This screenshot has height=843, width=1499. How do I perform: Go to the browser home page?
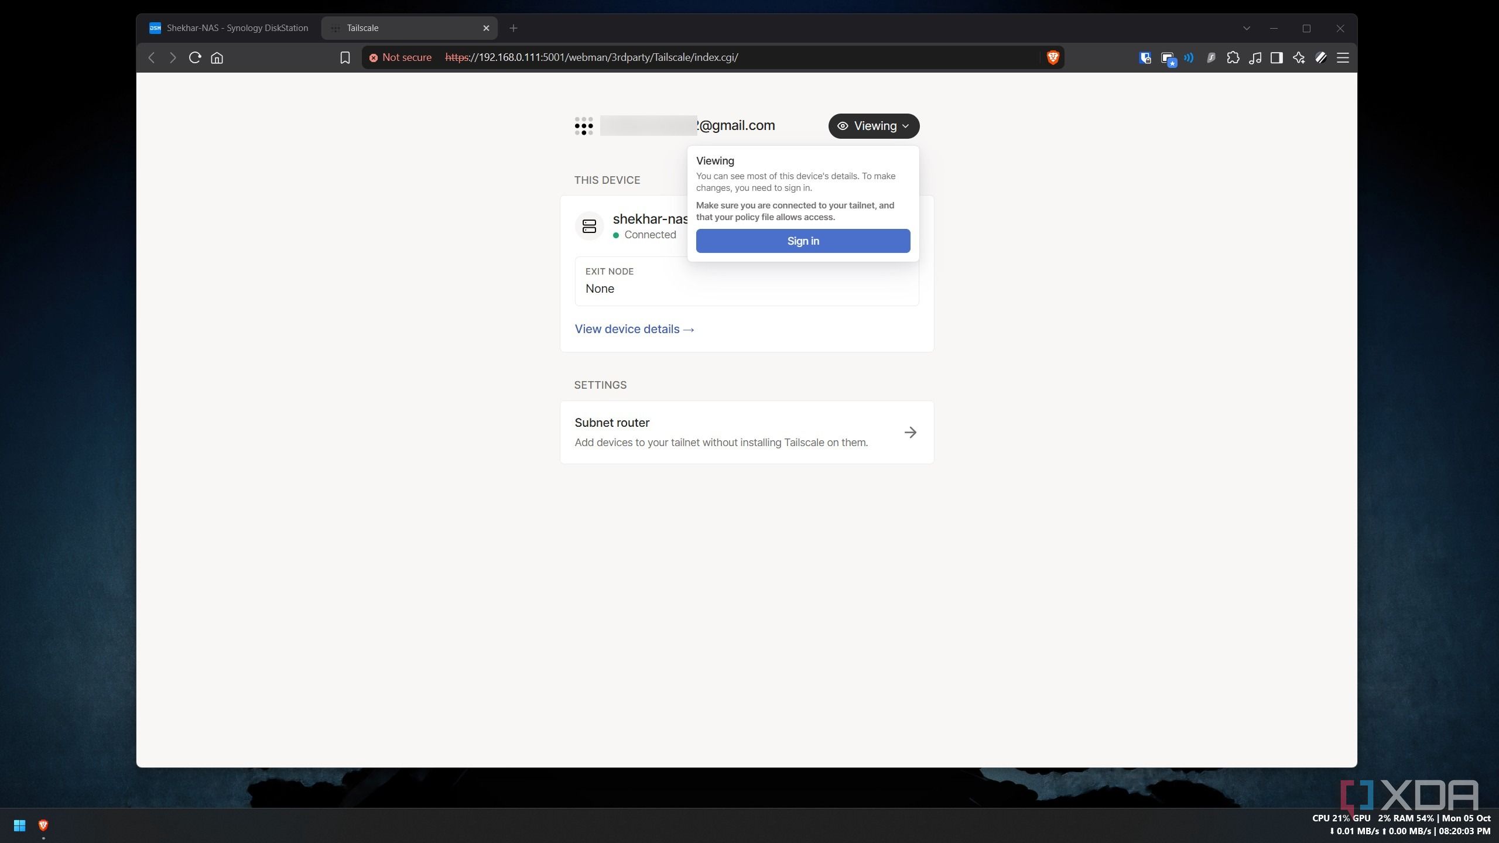point(217,57)
